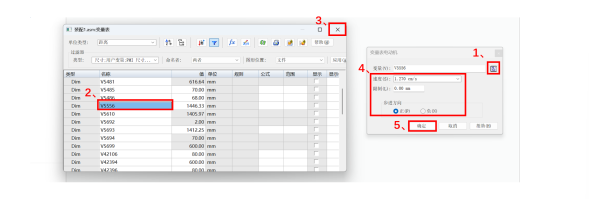
Task: Click the 类型 column header
Action: coord(81,74)
